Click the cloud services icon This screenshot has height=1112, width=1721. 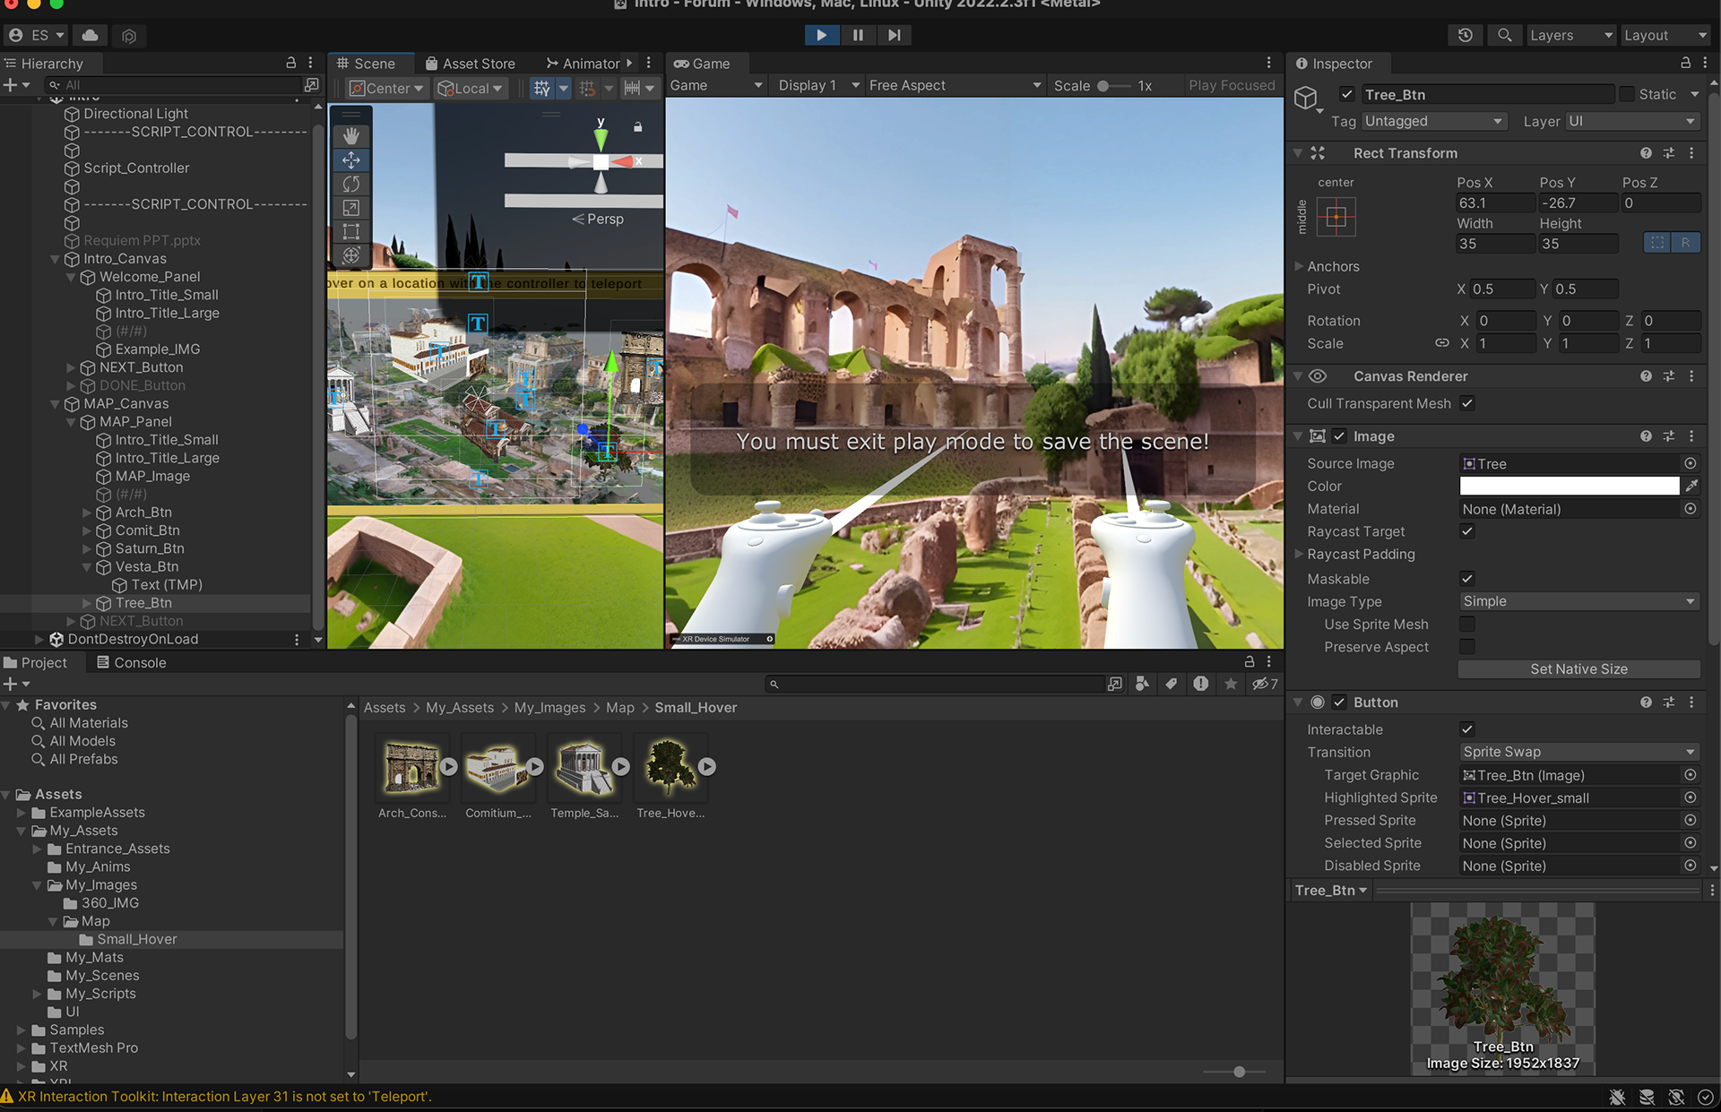click(91, 35)
